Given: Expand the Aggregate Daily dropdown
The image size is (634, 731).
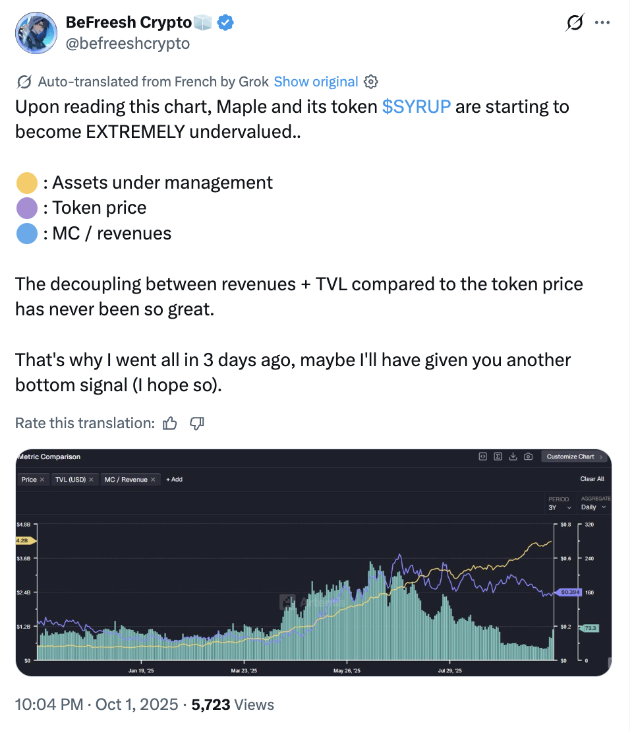Looking at the screenshot, I should [594, 507].
